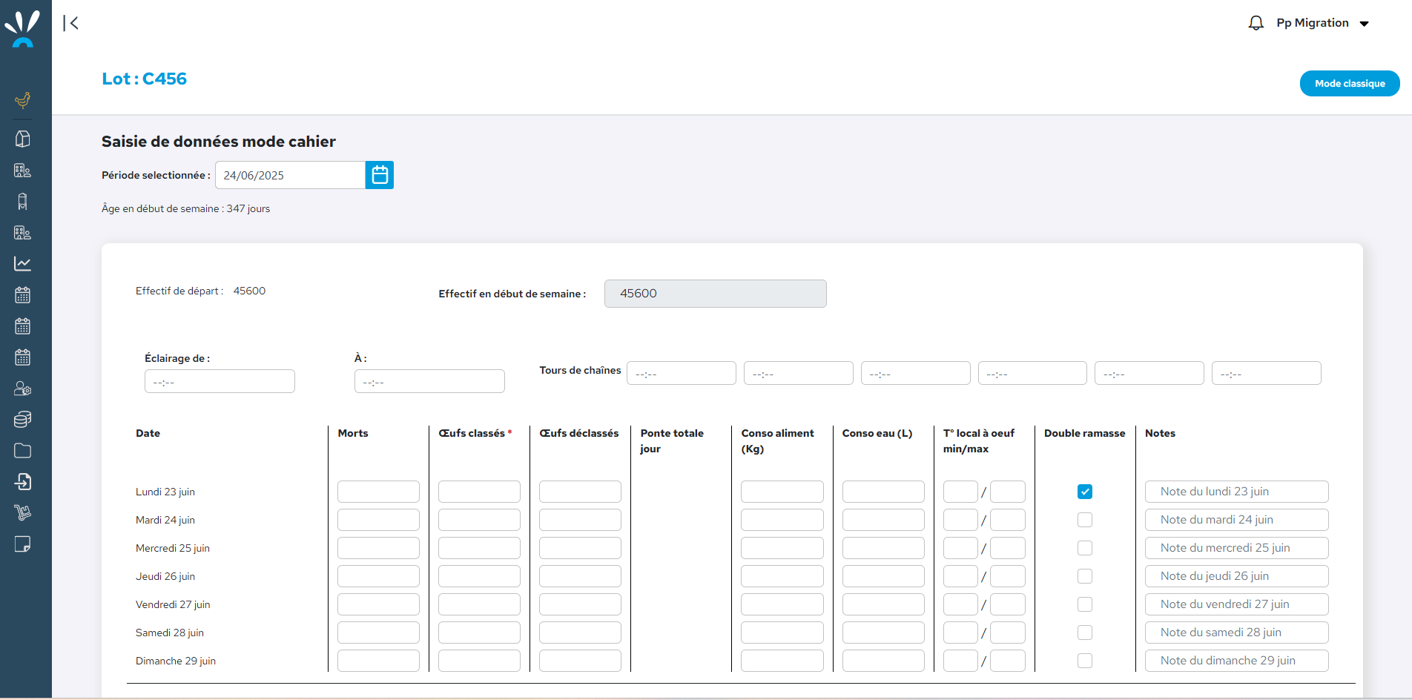Select the Note du jeudi 26 juin field
1412x700 pixels.
coord(1236,576)
